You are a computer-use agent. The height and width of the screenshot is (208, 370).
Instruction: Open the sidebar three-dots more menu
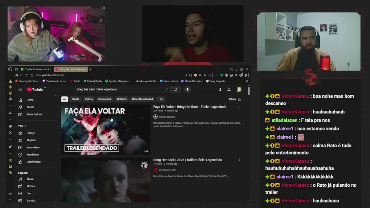click(10, 200)
